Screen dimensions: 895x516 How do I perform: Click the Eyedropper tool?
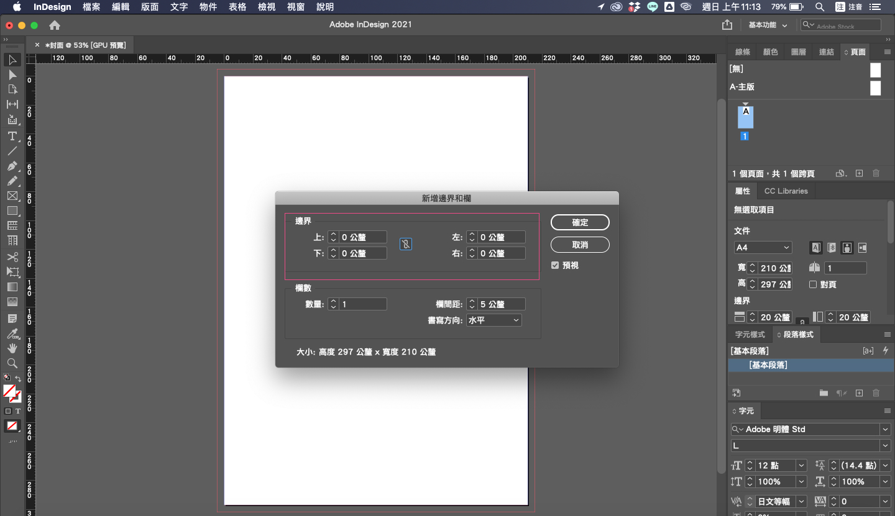12,334
